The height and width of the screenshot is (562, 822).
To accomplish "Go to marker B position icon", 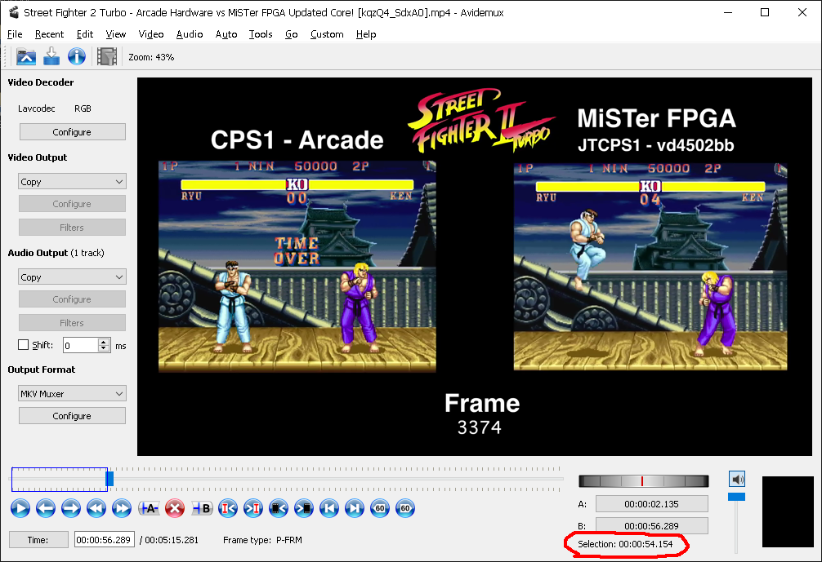I will pos(253,508).
